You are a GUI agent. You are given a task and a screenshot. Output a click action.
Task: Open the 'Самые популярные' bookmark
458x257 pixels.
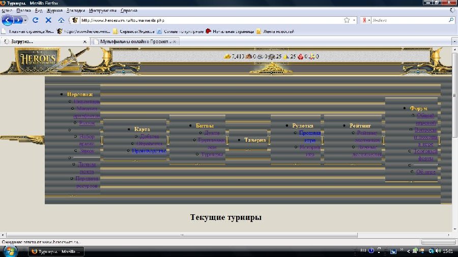pyautogui.click(x=180, y=31)
